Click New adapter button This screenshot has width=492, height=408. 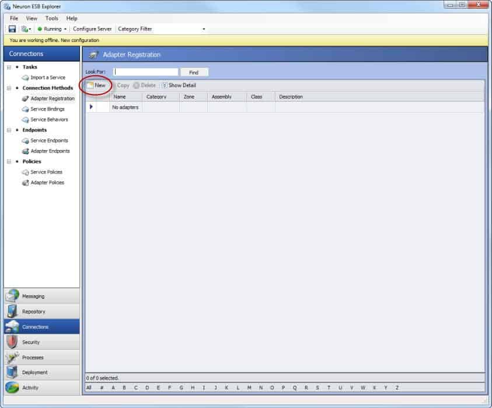tap(96, 85)
